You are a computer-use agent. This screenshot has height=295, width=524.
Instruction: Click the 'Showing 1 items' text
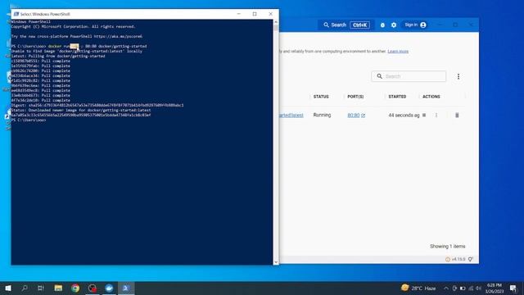448,246
